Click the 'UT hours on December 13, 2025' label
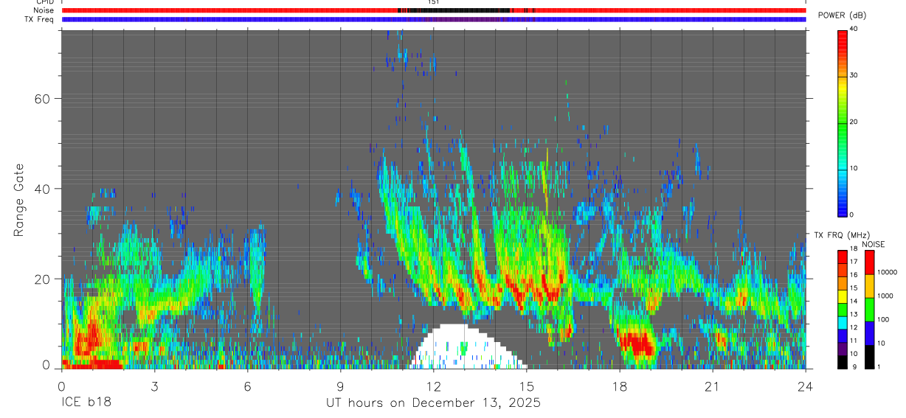This screenshot has height=418, width=906. (x=434, y=403)
